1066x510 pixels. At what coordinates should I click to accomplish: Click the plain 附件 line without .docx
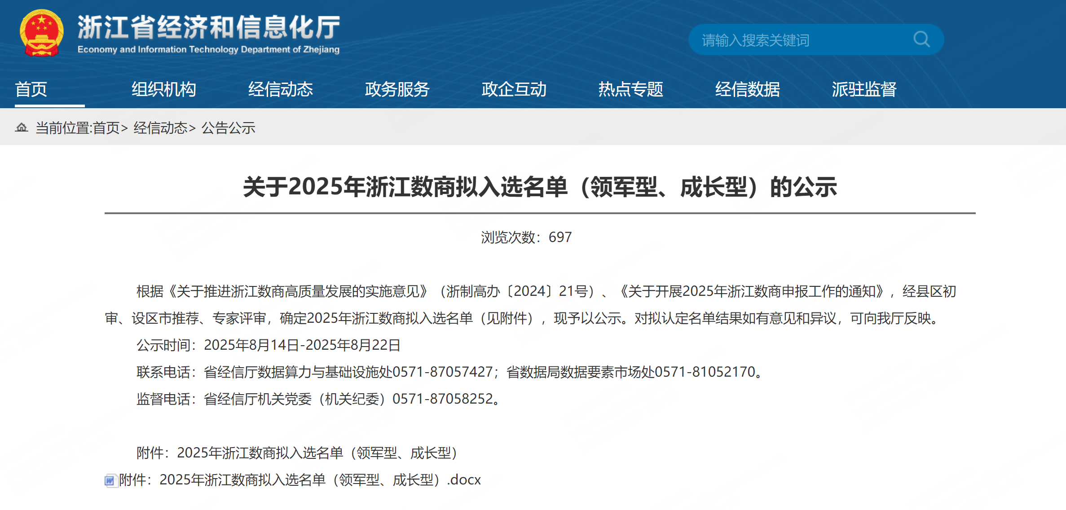pos(298,453)
